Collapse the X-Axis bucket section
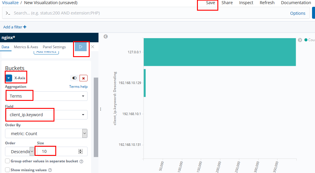The image size is (315, 173). [x=9, y=78]
